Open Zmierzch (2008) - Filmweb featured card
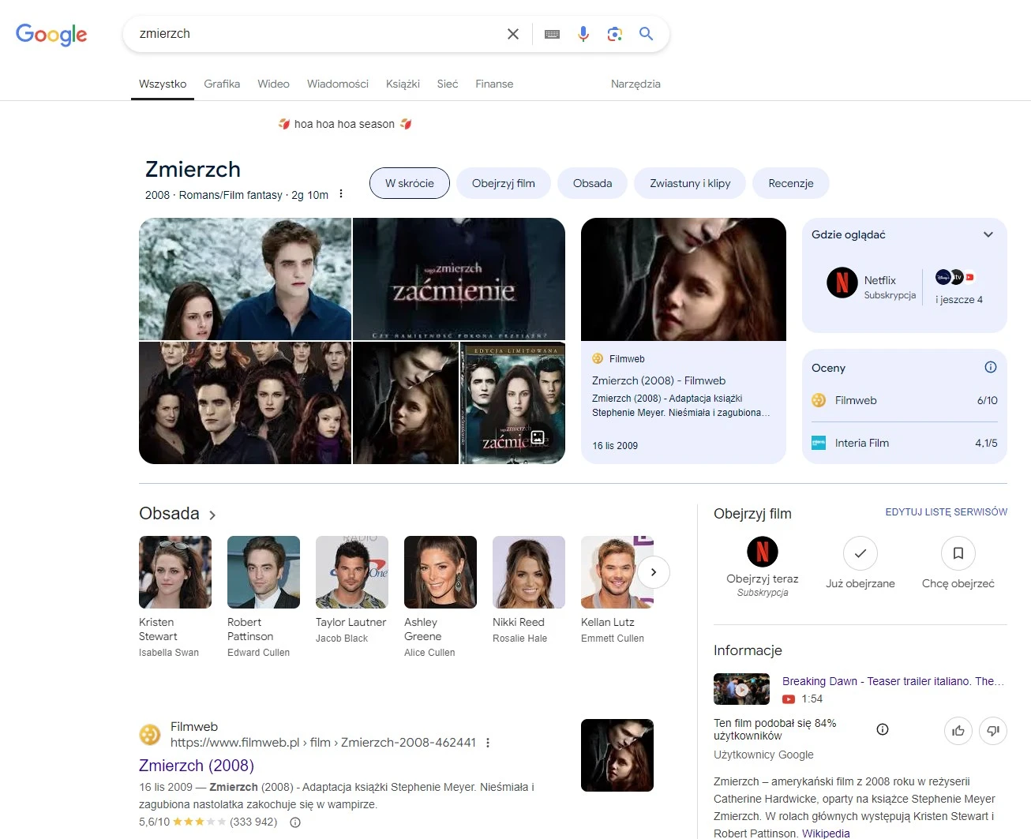 [x=684, y=341]
